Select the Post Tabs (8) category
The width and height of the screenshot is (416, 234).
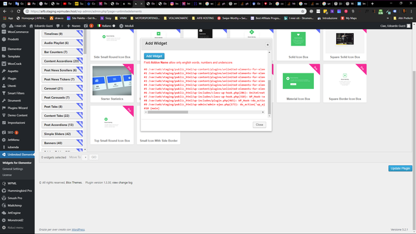[62, 107]
